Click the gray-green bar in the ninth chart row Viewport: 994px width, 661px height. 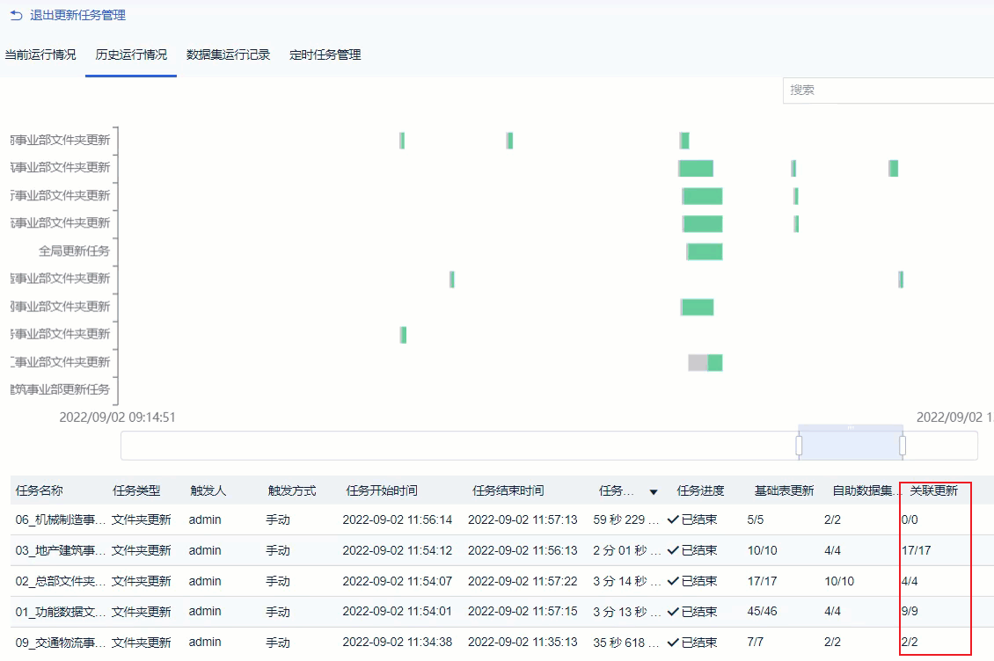coord(705,362)
